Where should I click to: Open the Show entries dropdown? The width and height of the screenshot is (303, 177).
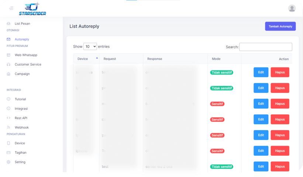90,46
